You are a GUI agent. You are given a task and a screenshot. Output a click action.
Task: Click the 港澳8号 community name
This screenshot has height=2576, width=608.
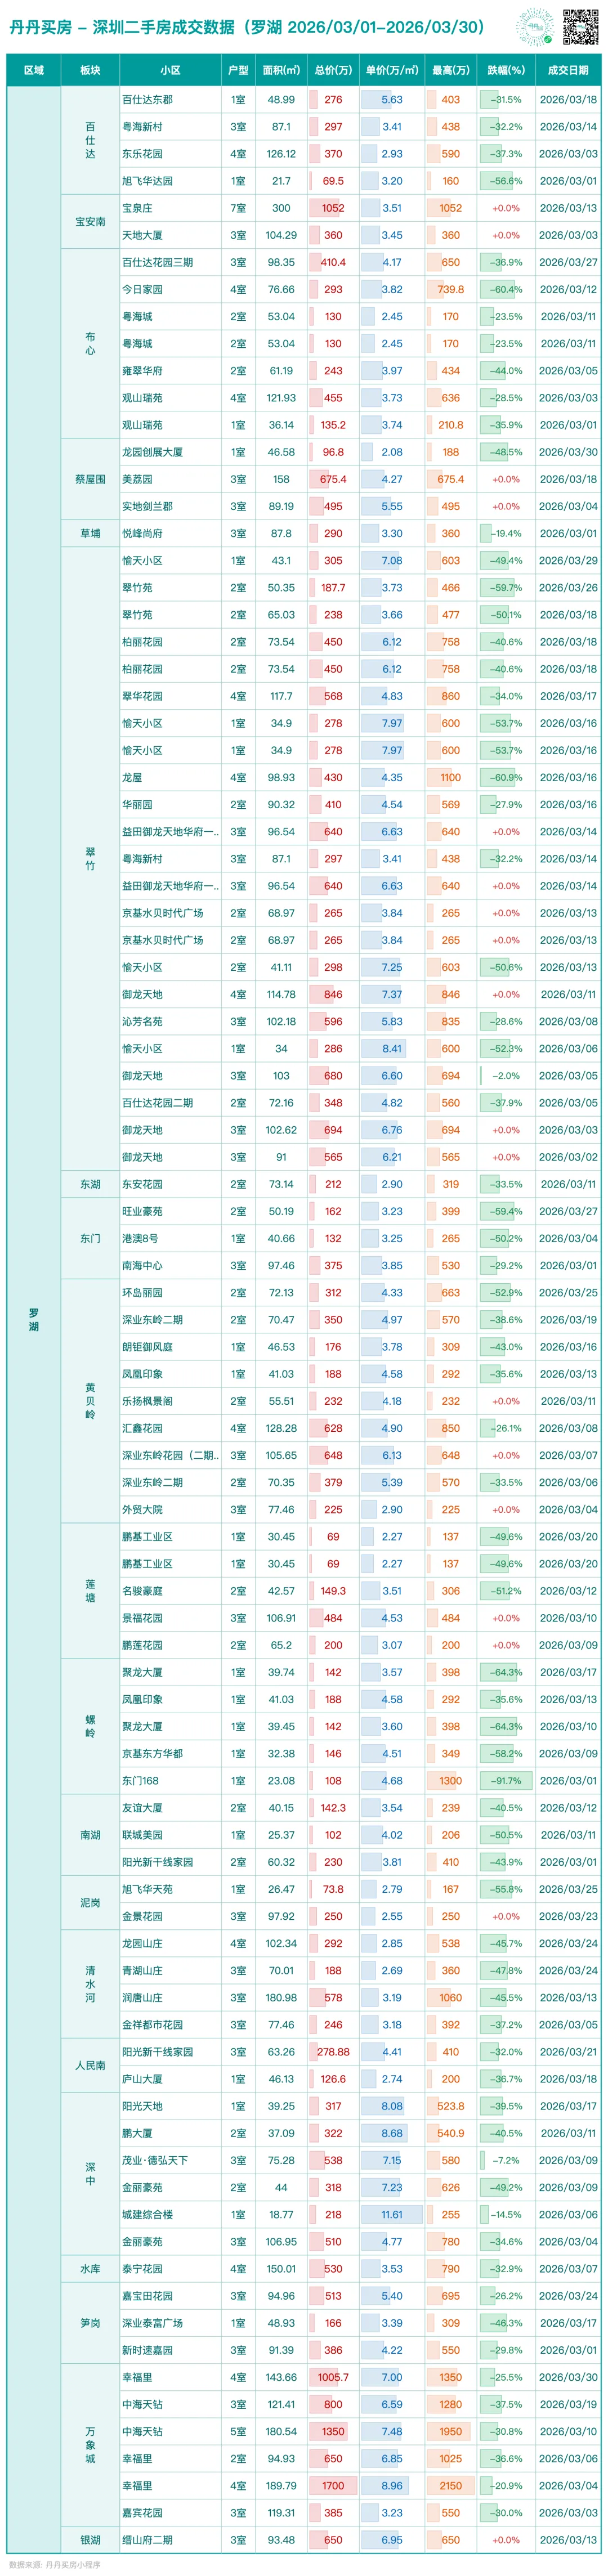pyautogui.click(x=140, y=1238)
